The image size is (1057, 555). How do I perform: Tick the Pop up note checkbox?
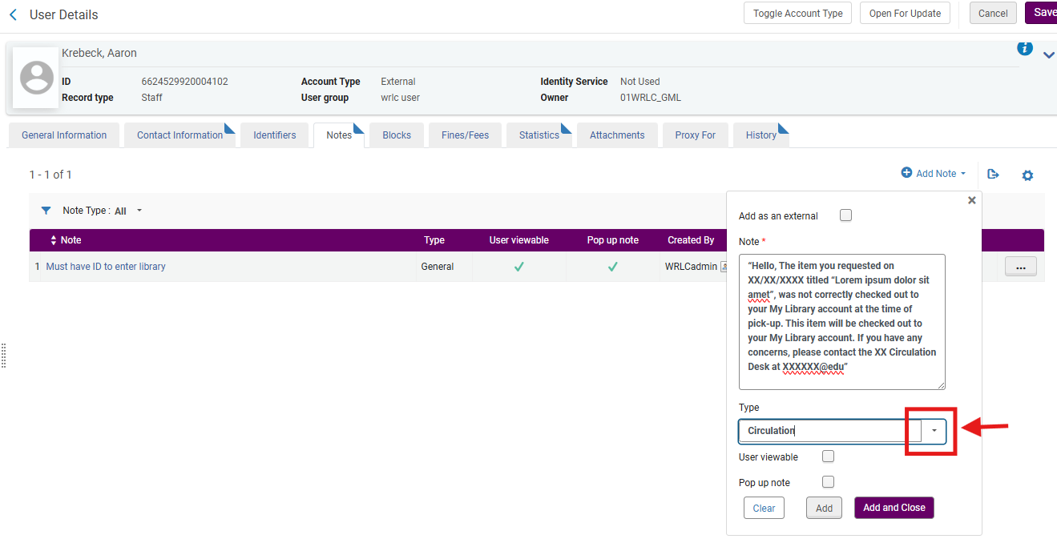point(829,482)
